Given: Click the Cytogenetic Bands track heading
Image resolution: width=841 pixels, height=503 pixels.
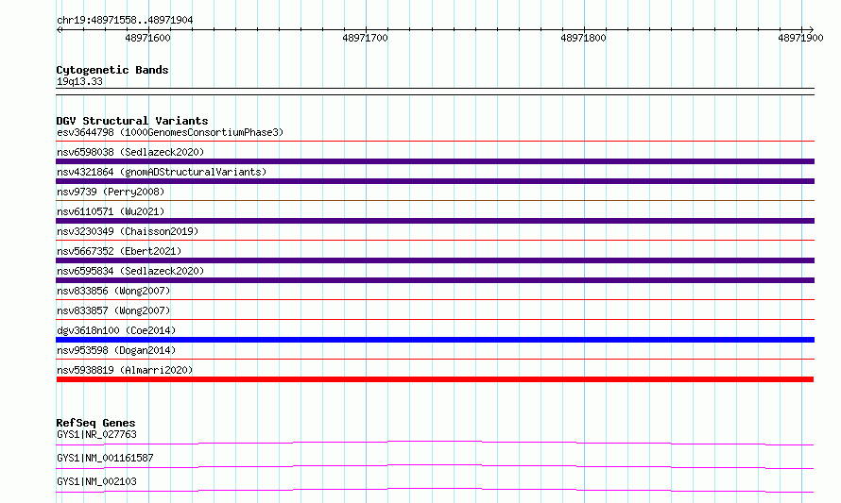Looking at the screenshot, I should 112,70.
